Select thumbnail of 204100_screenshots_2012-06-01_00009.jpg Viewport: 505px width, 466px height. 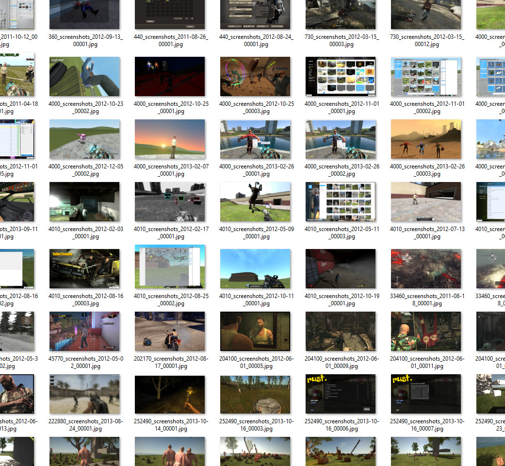[341, 331]
